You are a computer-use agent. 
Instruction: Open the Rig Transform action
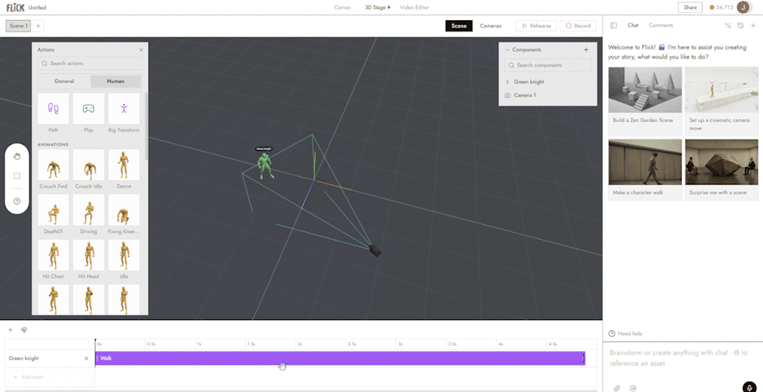[124, 108]
